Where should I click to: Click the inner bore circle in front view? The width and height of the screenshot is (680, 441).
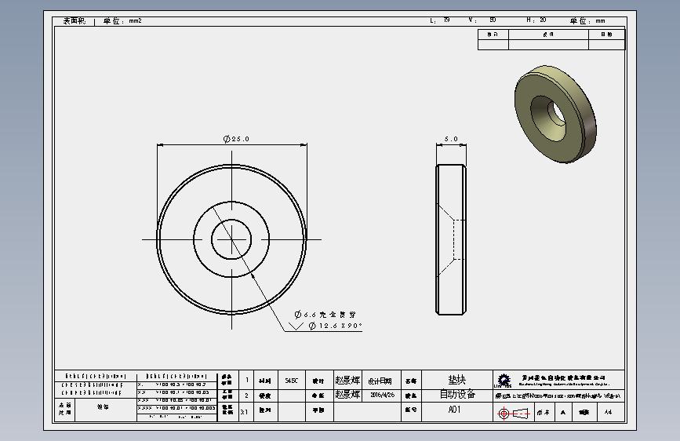point(231,239)
